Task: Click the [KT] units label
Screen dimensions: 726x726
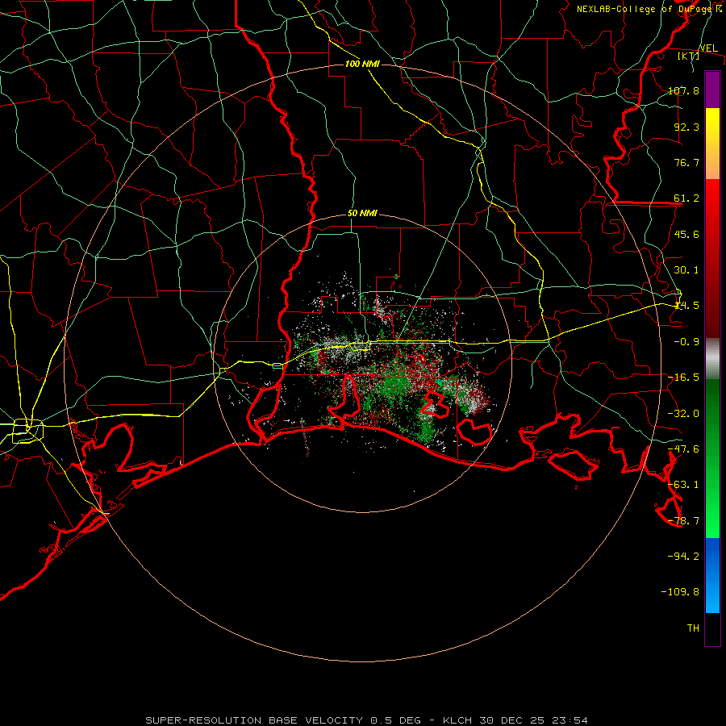Action: [x=689, y=56]
